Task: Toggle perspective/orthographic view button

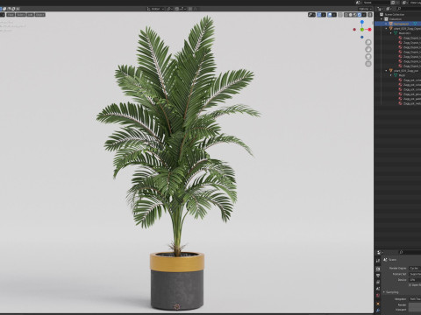Action: pos(368,64)
